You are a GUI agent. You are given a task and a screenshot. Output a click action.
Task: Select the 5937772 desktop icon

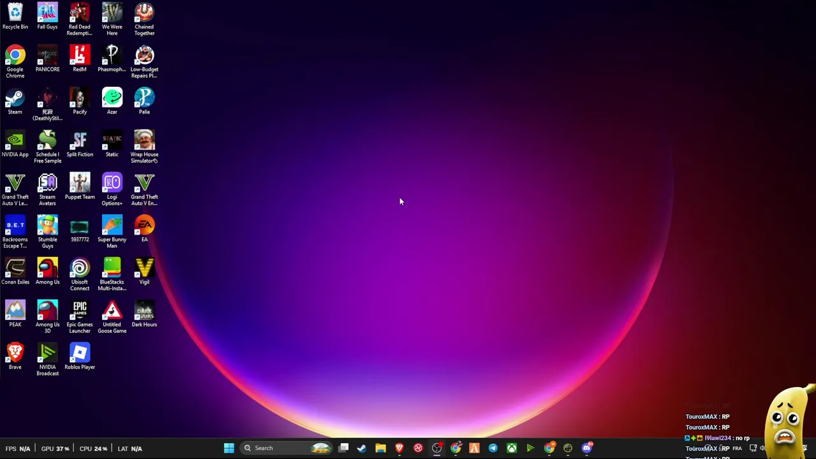click(x=80, y=230)
